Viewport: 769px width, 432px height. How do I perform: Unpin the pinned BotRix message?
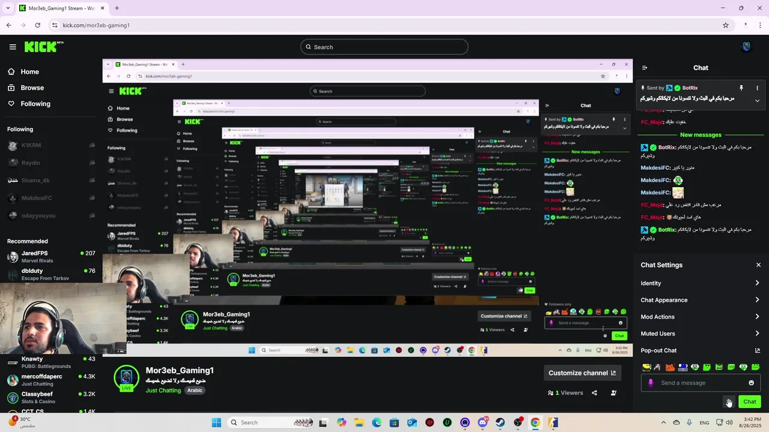(741, 88)
